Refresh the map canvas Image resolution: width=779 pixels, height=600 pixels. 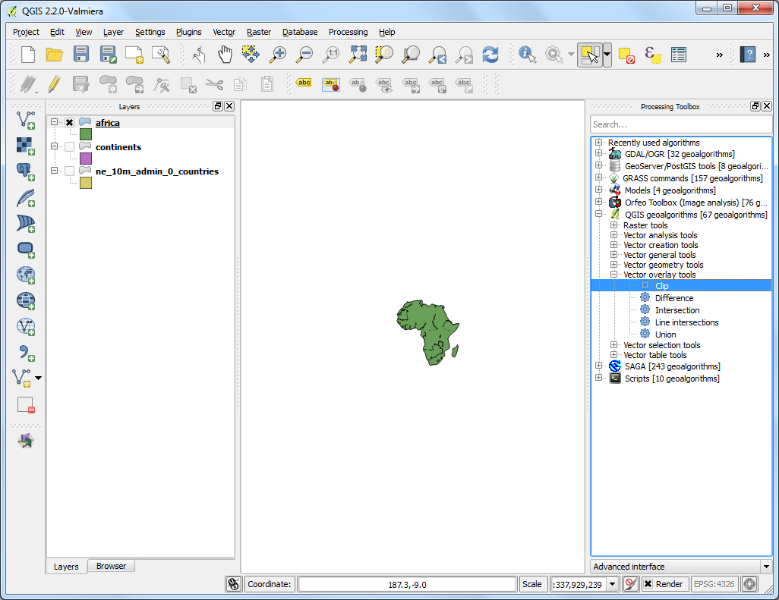click(490, 54)
